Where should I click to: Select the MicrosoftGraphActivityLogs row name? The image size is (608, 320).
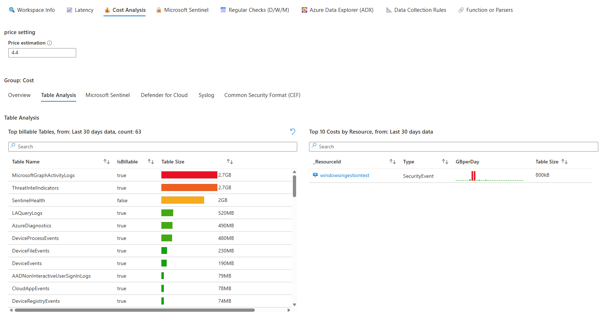(x=43, y=176)
